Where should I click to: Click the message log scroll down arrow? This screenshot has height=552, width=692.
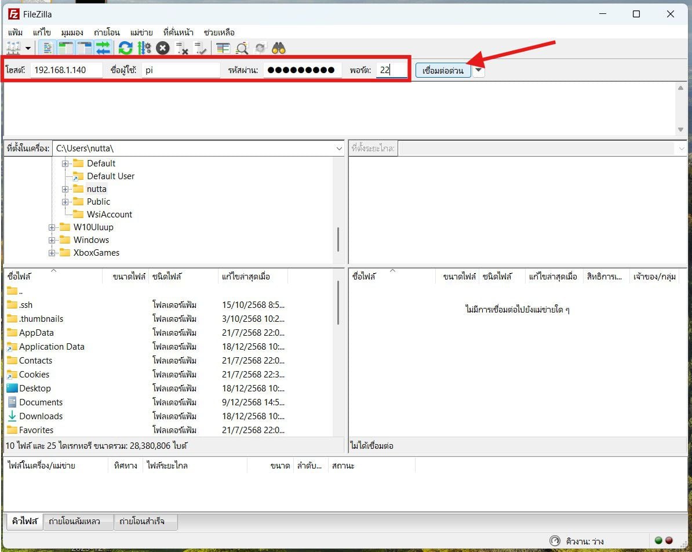[x=680, y=130]
